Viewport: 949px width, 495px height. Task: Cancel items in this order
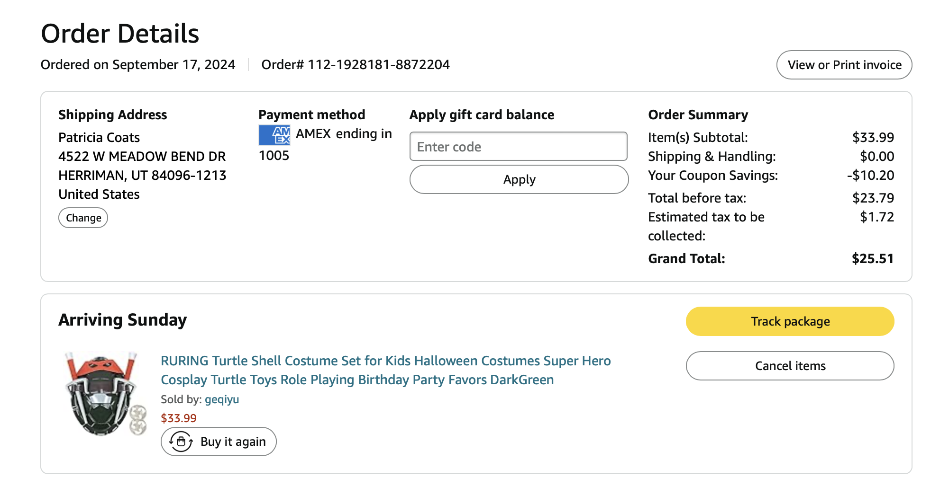click(790, 366)
